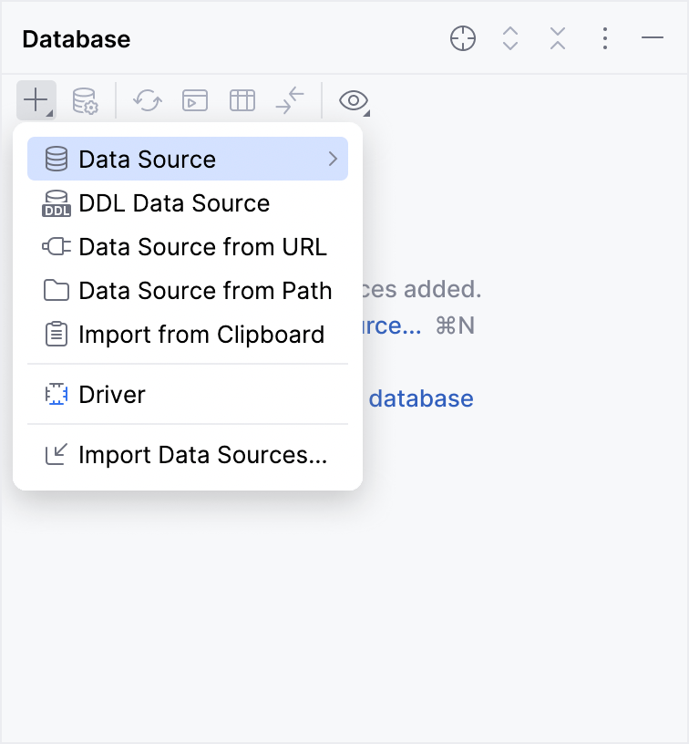Viewport: 689px width, 744px height.
Task: Click the blue "database" link
Action: click(x=421, y=398)
